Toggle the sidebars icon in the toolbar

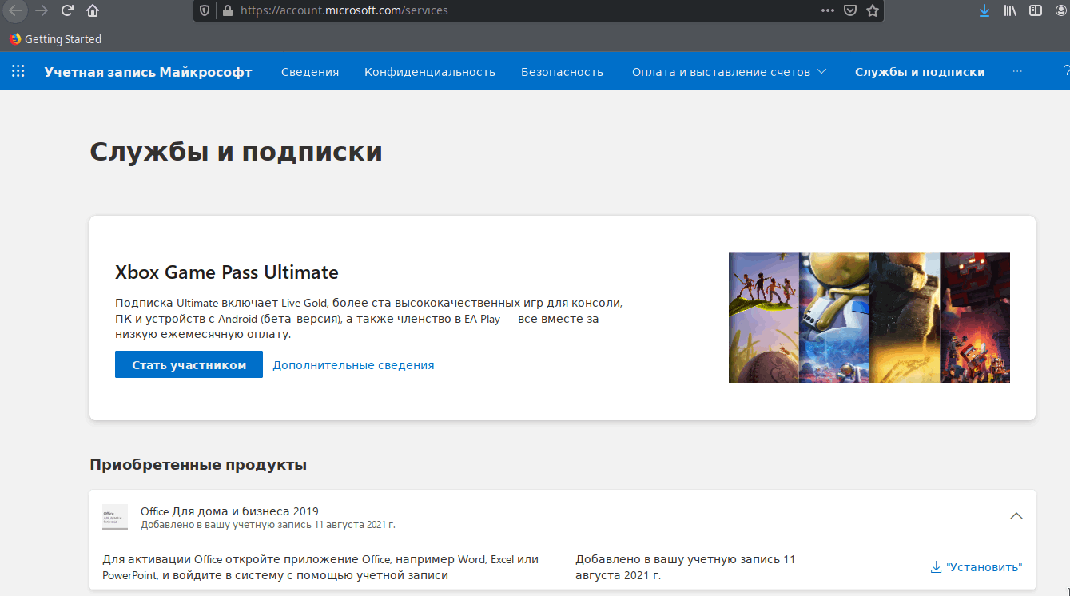[1036, 10]
